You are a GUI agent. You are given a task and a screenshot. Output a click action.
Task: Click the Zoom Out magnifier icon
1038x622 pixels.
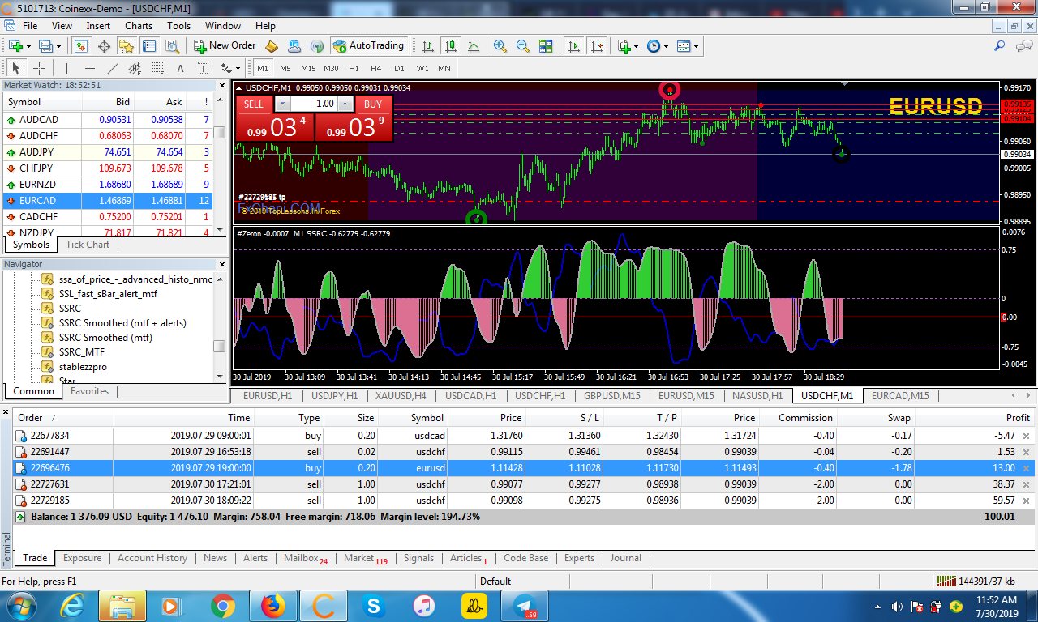(x=523, y=46)
